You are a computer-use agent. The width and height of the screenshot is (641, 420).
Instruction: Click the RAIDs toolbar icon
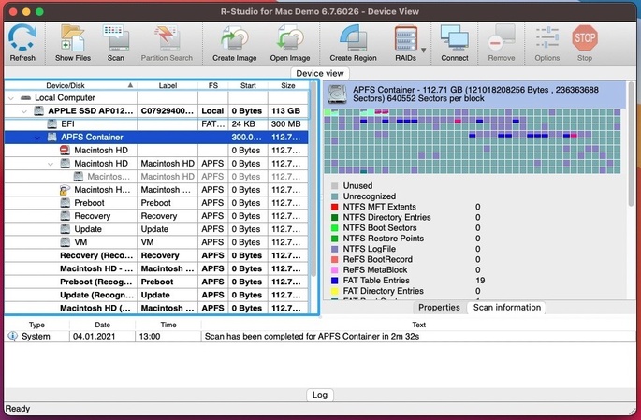point(405,38)
